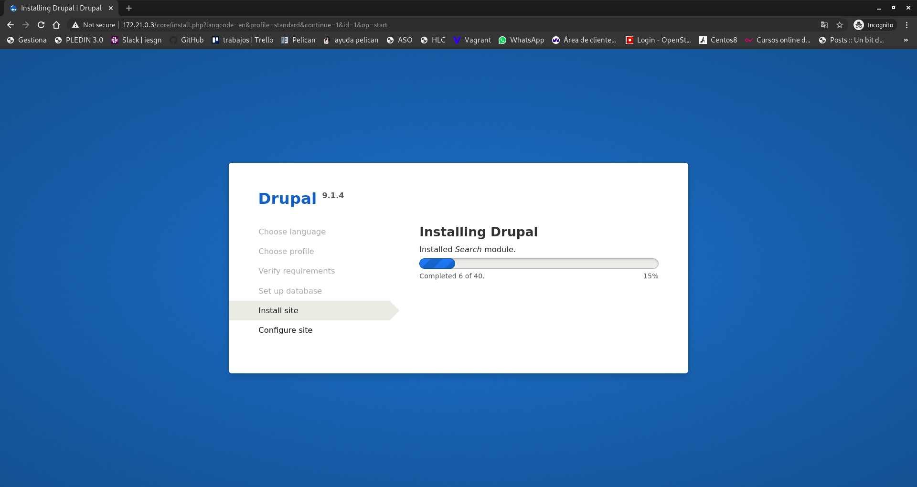917x487 pixels.
Task: Click the installation progress bar
Action: pos(538,264)
